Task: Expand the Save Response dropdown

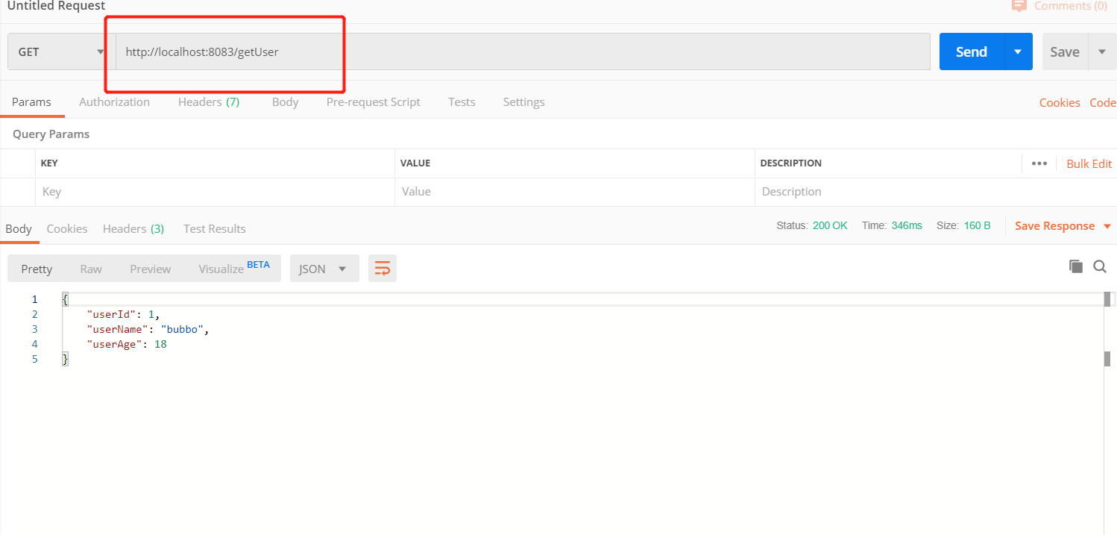Action: [1107, 226]
